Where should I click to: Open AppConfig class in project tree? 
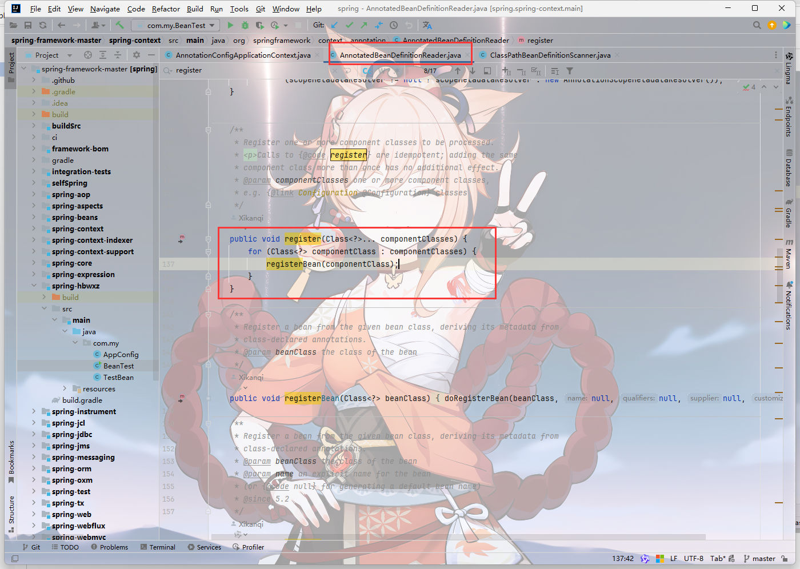tap(121, 354)
